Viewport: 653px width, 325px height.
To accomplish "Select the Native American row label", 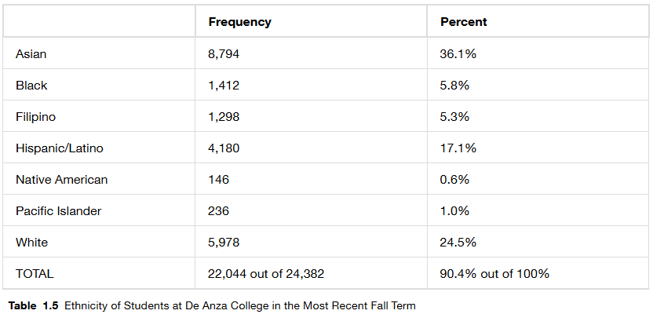I will coord(61,180).
